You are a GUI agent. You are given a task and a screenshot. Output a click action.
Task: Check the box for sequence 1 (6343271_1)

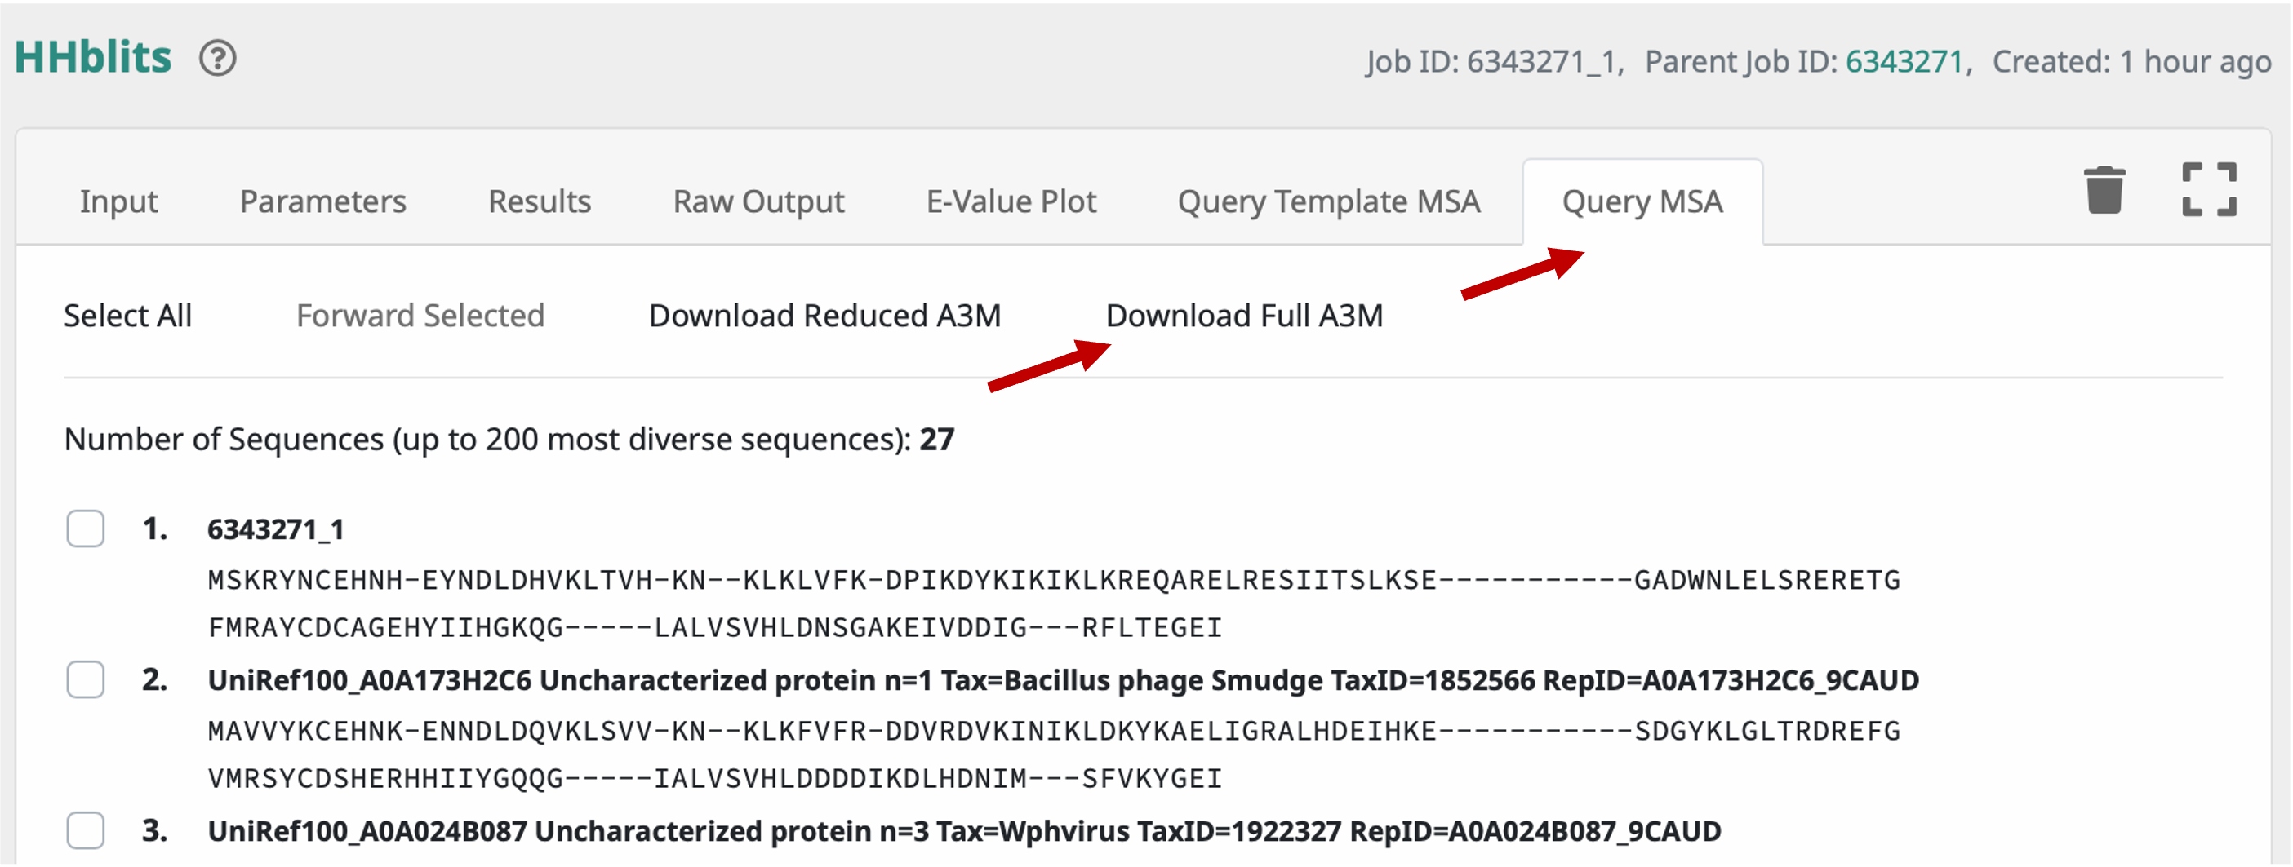(x=86, y=529)
